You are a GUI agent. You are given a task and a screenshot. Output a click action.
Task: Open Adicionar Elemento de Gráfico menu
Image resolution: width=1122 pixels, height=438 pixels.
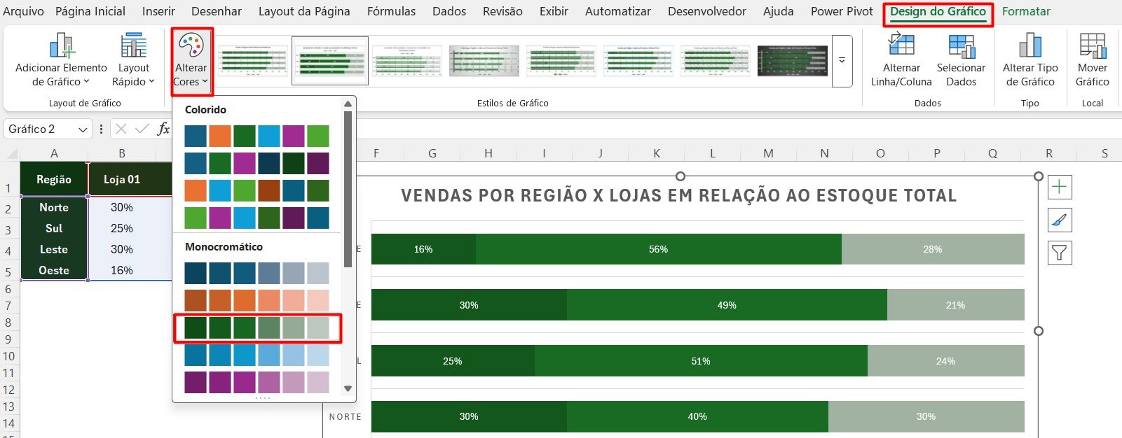[61, 61]
